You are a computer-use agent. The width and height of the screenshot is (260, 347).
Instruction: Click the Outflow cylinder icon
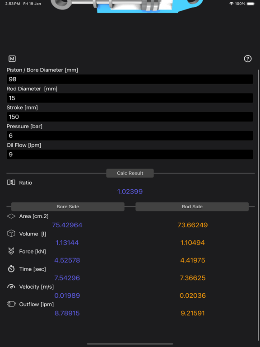point(11,304)
